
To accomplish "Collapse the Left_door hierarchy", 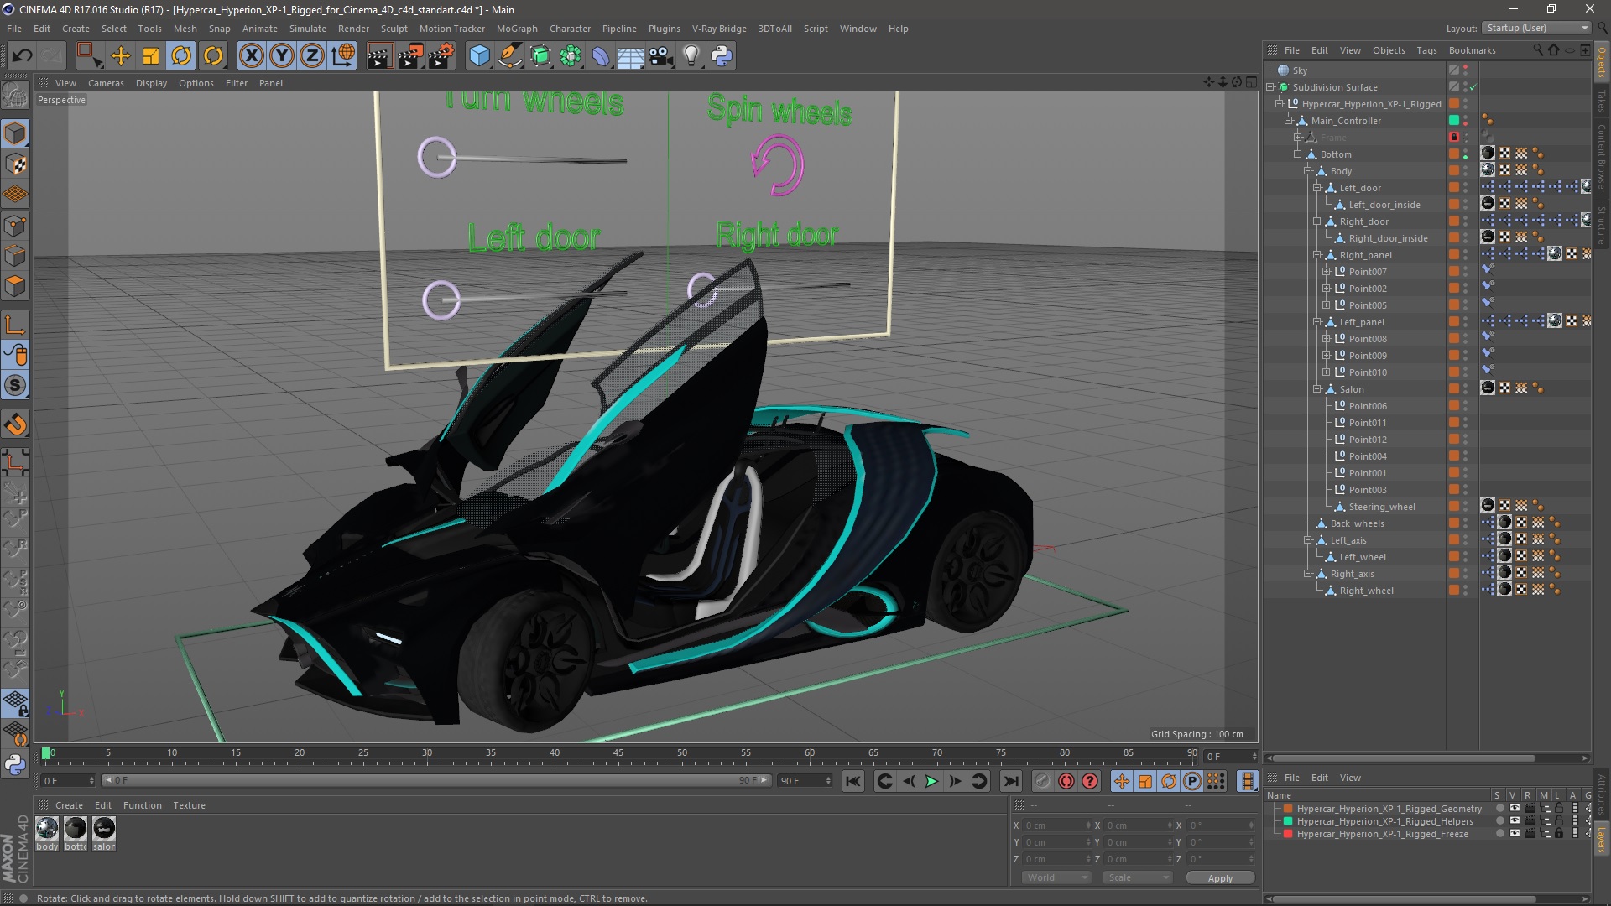I will coord(1316,188).
